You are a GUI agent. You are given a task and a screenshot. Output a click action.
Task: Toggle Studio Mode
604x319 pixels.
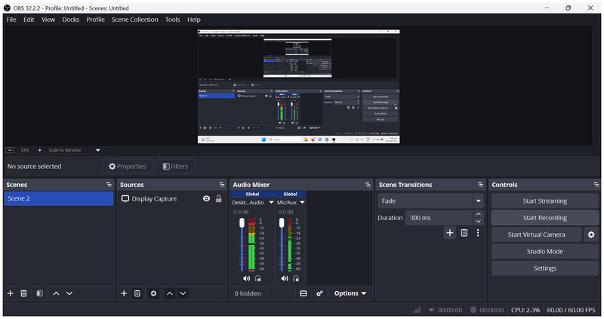click(x=544, y=251)
